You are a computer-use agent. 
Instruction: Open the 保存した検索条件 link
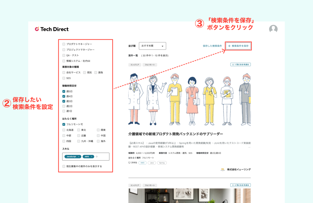point(212,46)
